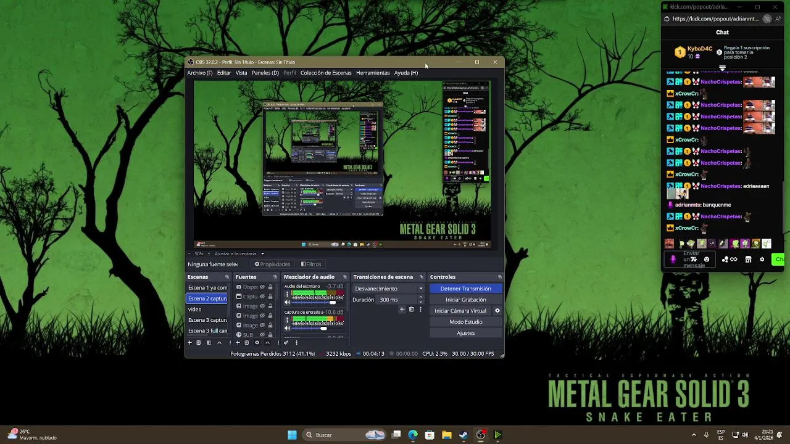
Task: Toggle visibility of SUB source
Action: pyautogui.click(x=262, y=334)
